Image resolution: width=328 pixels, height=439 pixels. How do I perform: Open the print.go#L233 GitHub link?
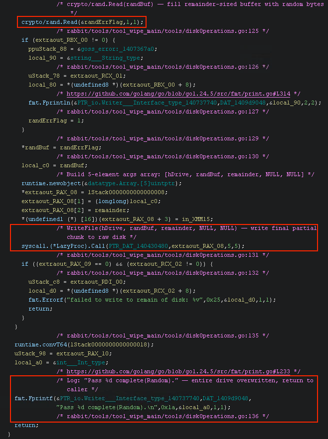178,371
